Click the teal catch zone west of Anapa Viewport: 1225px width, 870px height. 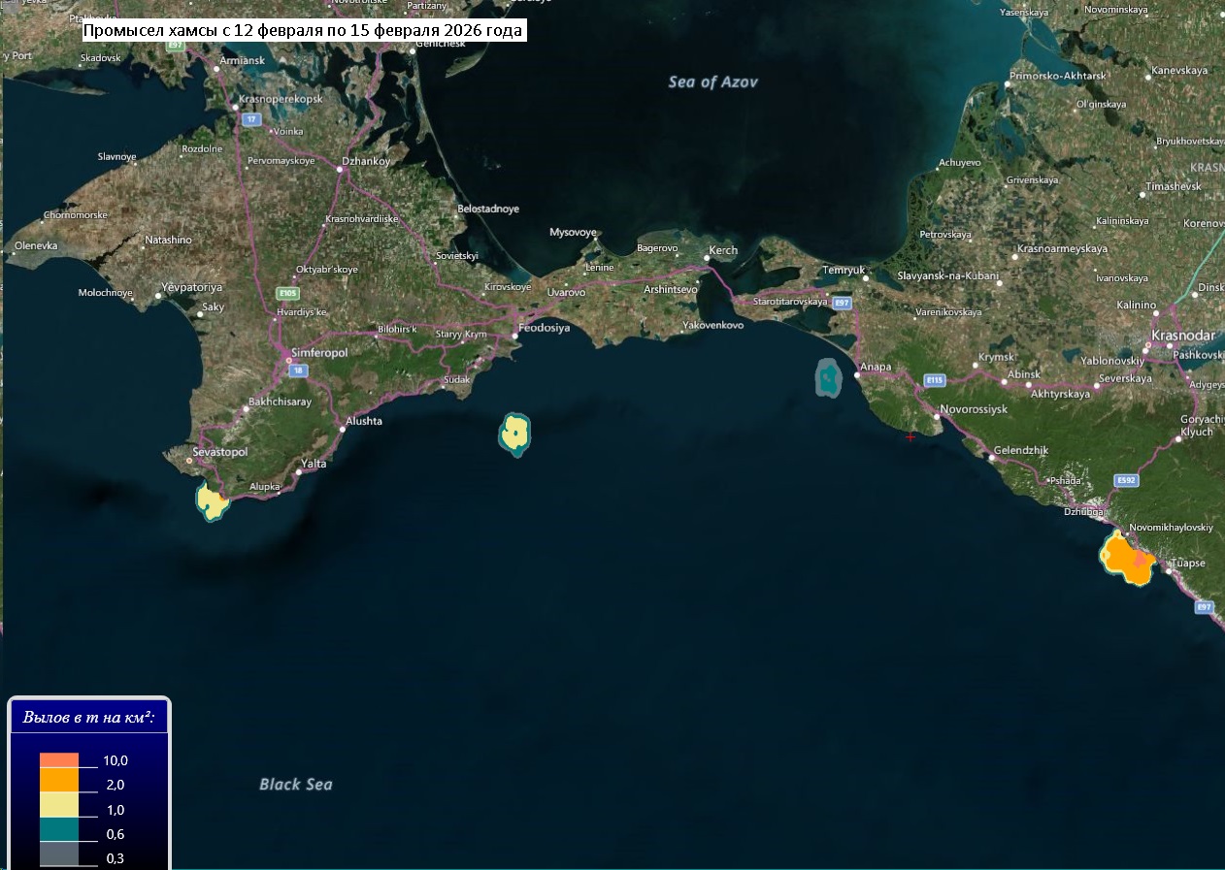pyautogui.click(x=828, y=378)
